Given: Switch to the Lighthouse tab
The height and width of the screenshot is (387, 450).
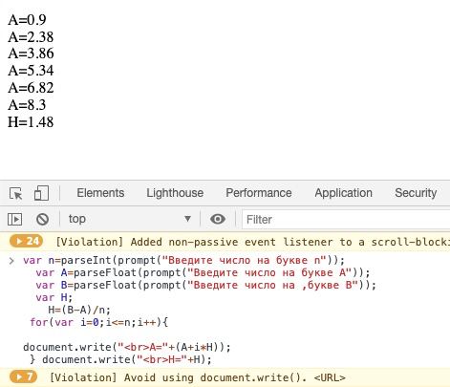Looking at the screenshot, I should pos(175,193).
